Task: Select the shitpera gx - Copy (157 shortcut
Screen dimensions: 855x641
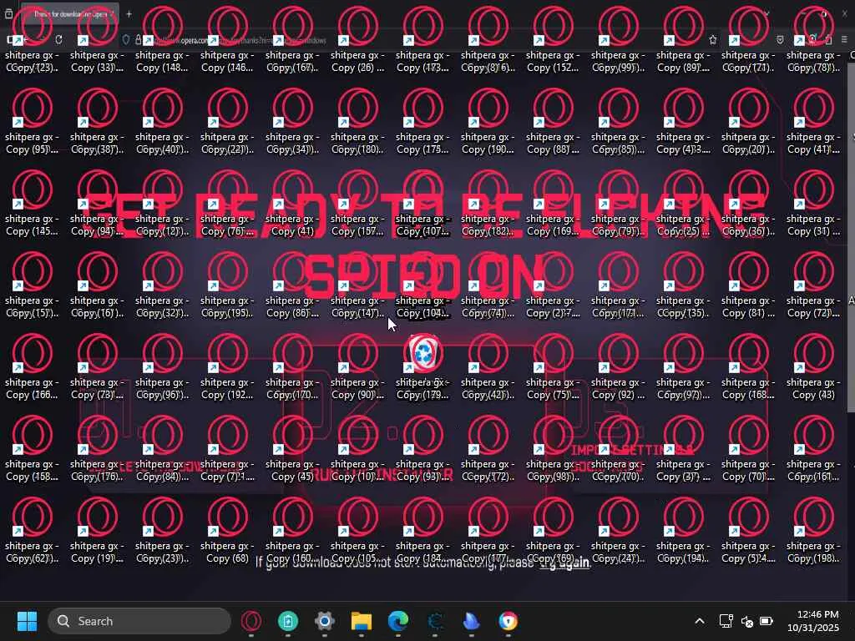Action: [357, 203]
